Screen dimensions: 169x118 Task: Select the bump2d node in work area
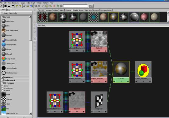click(99, 102)
